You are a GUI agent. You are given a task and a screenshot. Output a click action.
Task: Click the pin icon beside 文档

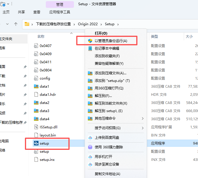[x=25, y=85]
